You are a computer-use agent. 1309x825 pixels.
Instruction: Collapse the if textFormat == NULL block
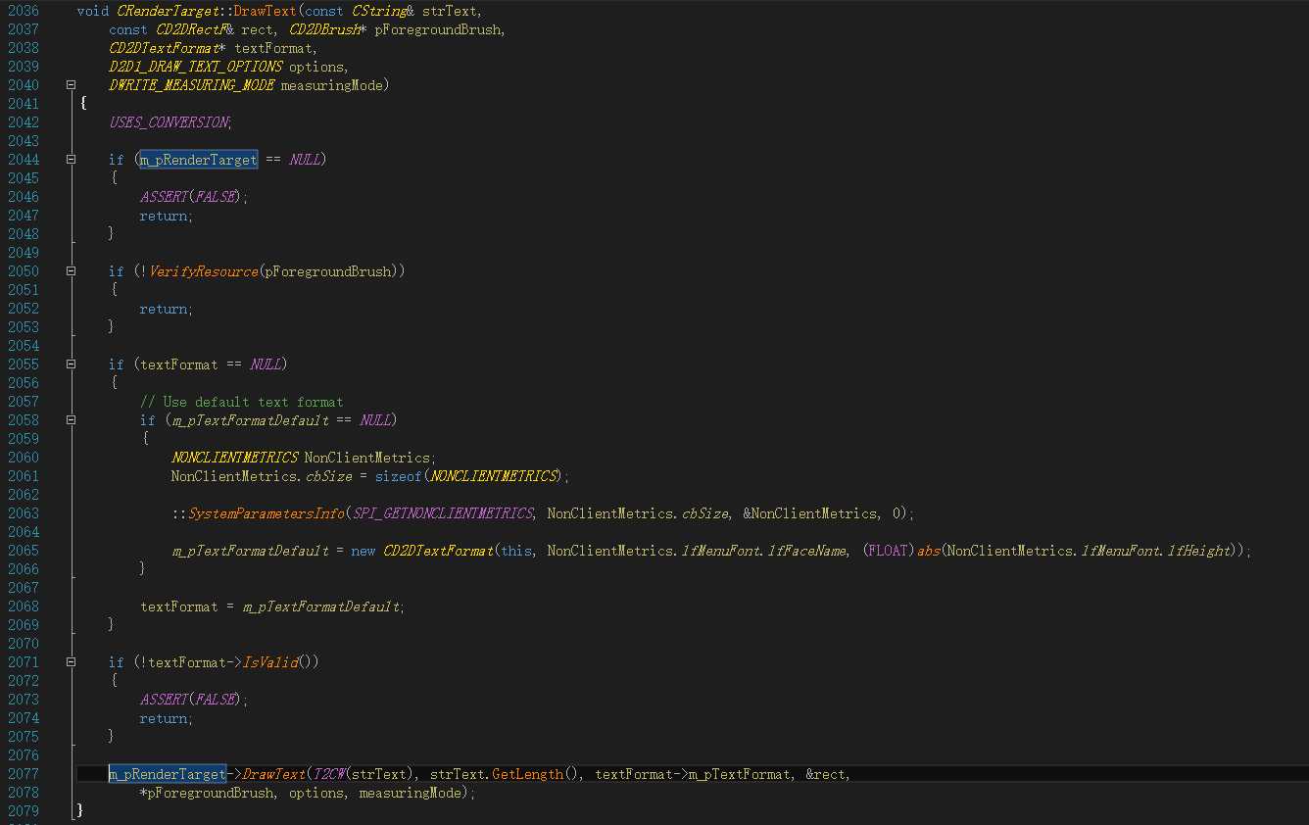pos(71,364)
